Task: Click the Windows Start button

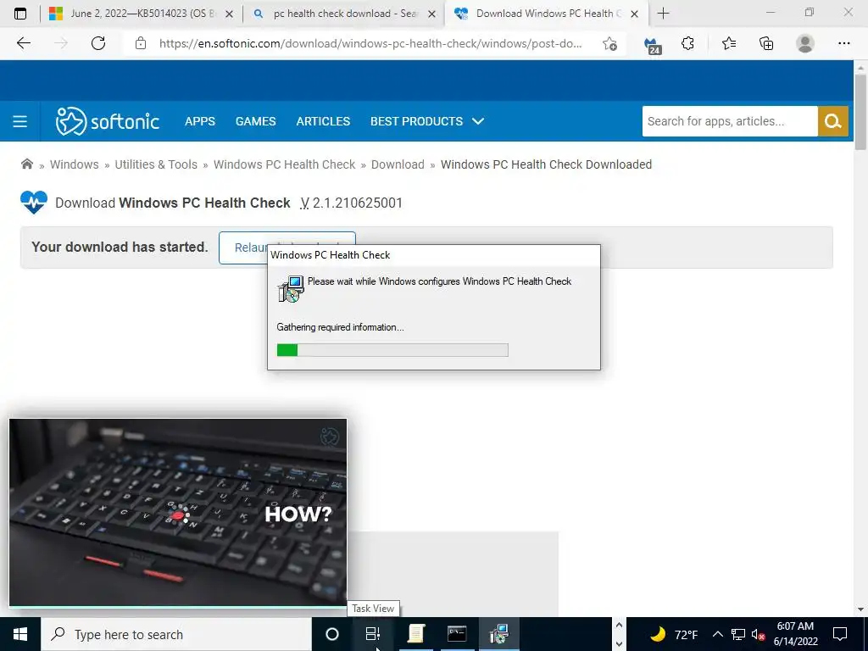Action: point(20,634)
